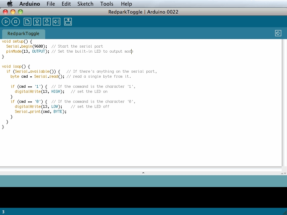287x215 pixels.
Task: Click the Save sketch arrow-down icon
Action: 47,22
